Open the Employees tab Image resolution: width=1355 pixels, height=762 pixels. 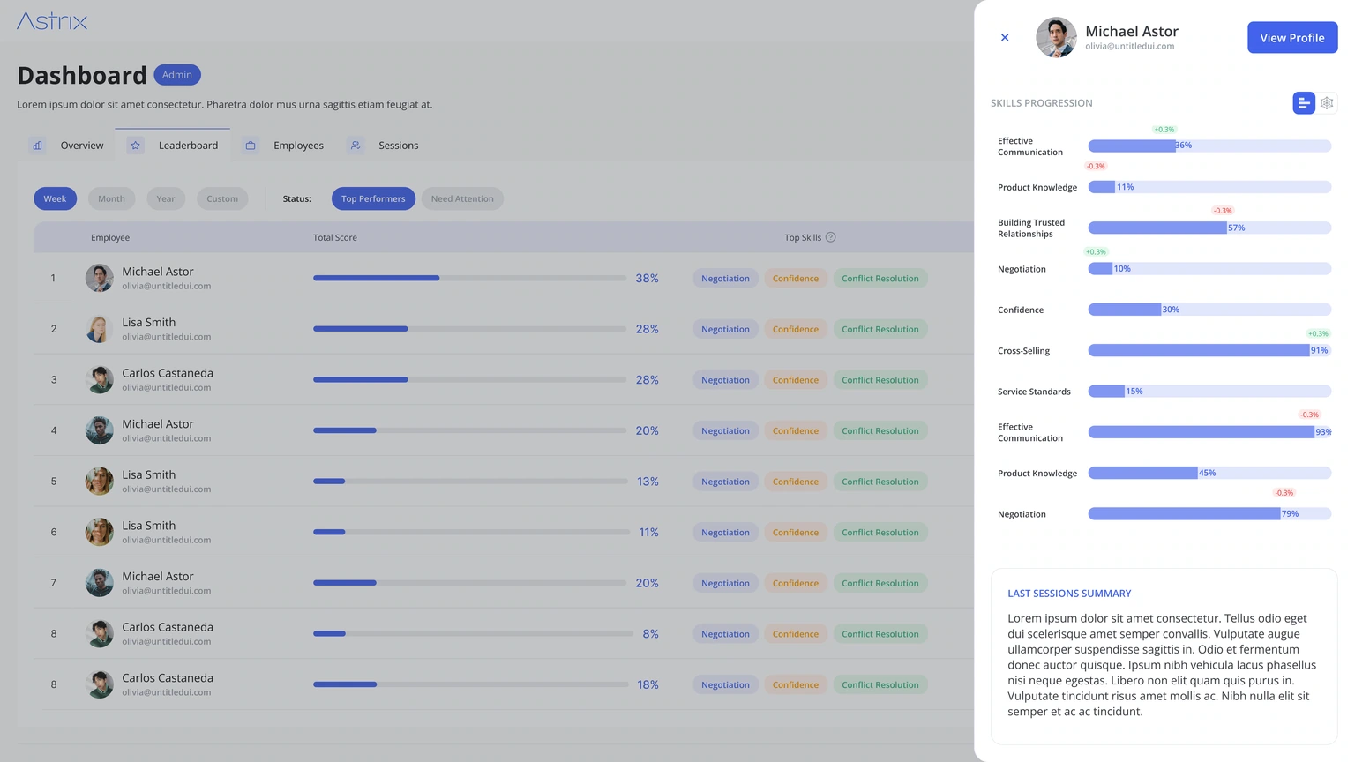click(x=284, y=146)
